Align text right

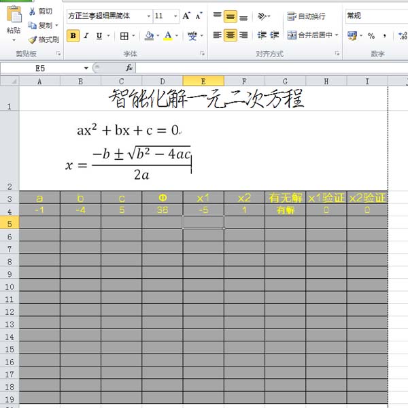tap(243, 35)
